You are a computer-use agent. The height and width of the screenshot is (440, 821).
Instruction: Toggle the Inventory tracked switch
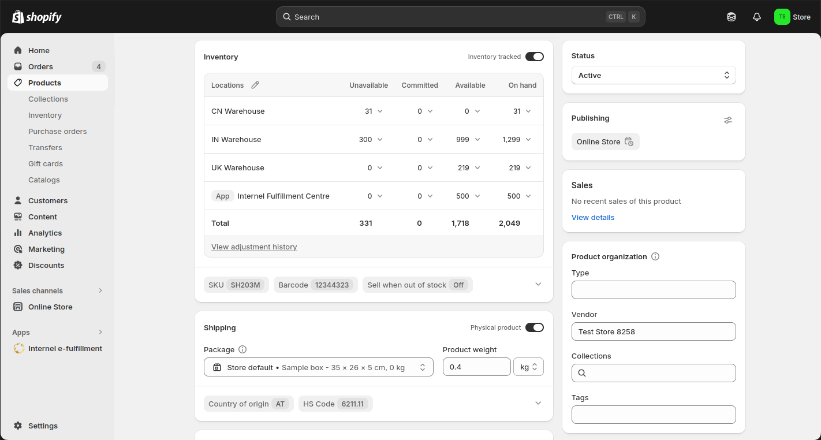534,57
